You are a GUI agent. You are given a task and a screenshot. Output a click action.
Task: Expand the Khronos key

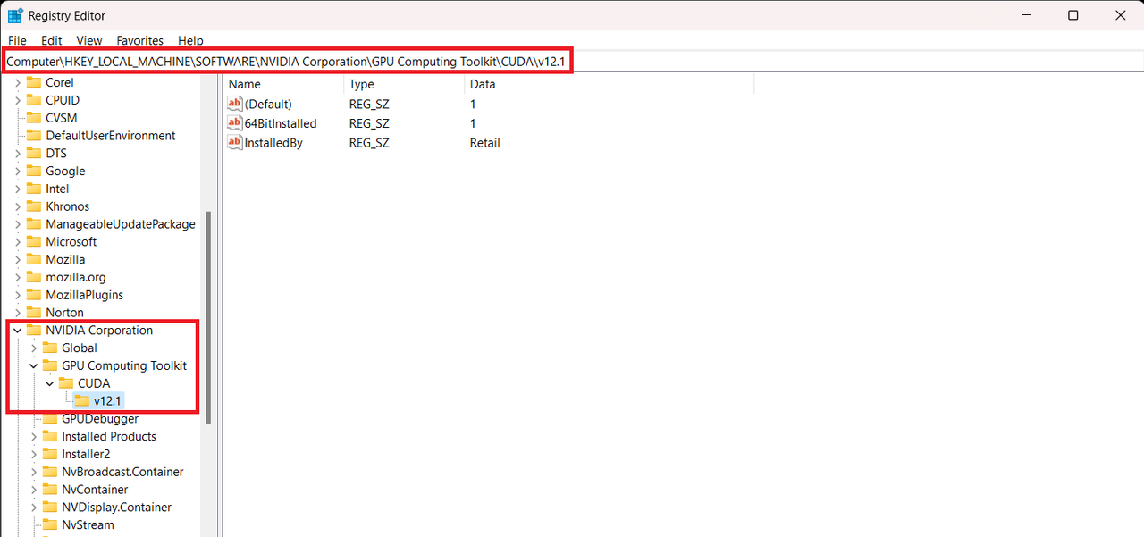coord(18,206)
